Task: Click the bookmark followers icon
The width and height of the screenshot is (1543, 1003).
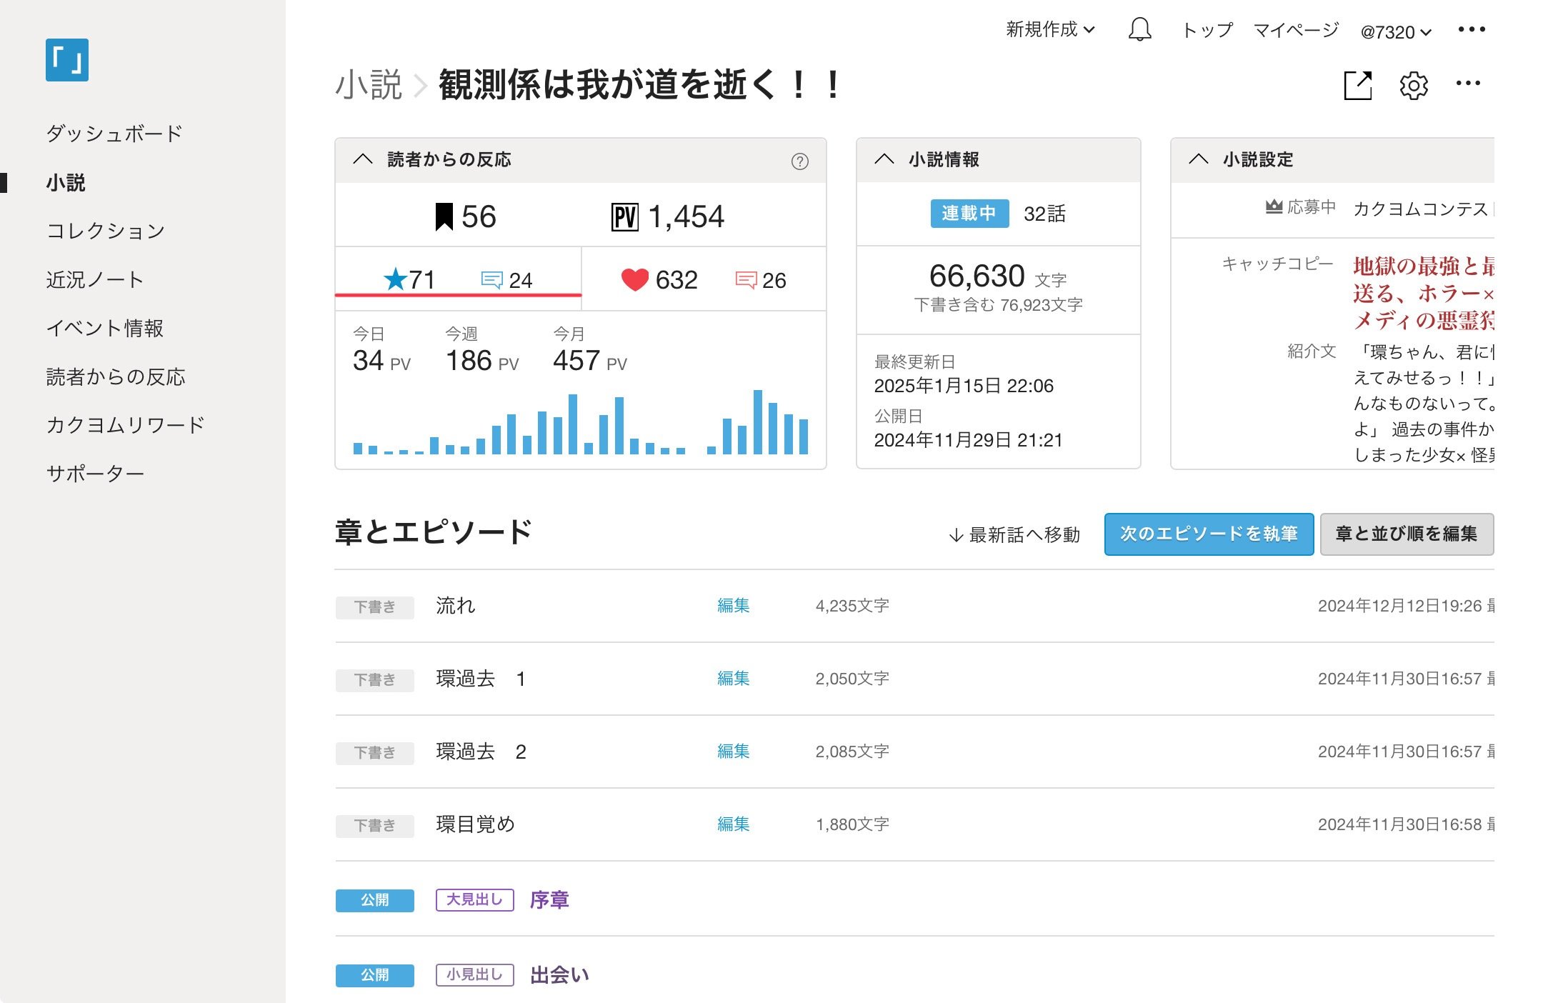Action: tap(444, 216)
